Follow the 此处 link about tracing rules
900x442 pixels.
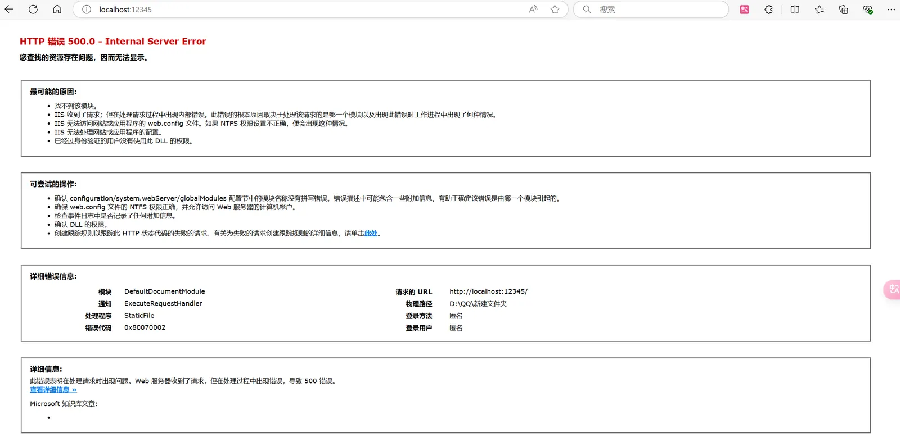(x=371, y=234)
